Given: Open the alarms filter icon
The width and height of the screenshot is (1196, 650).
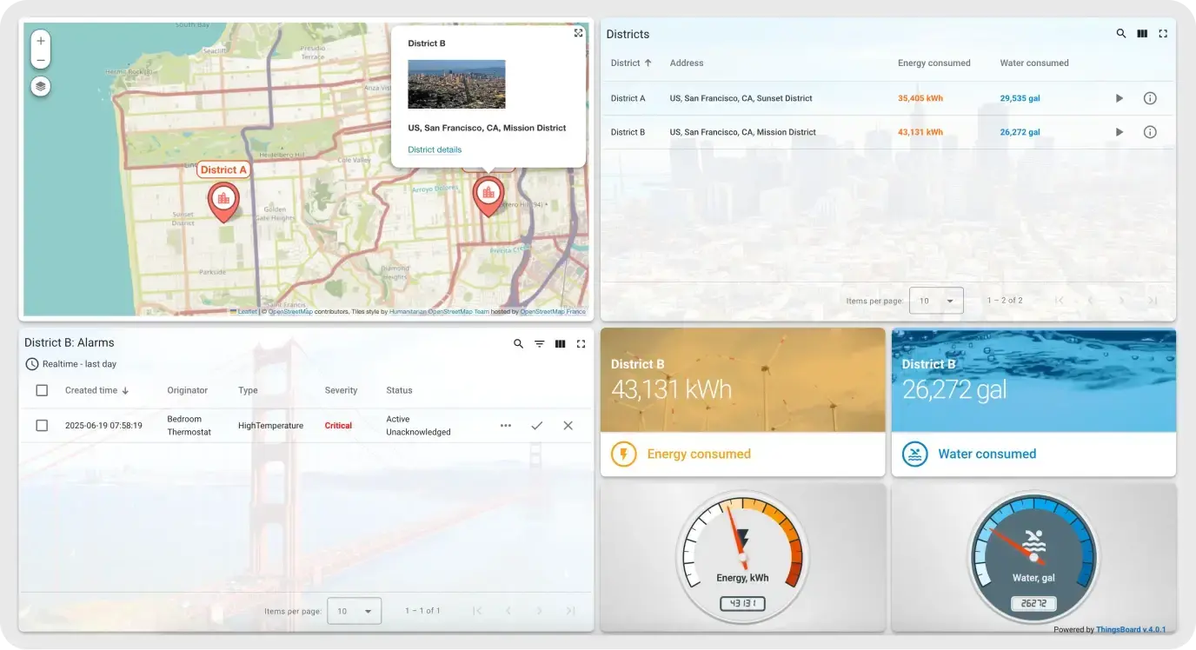Looking at the screenshot, I should point(539,344).
